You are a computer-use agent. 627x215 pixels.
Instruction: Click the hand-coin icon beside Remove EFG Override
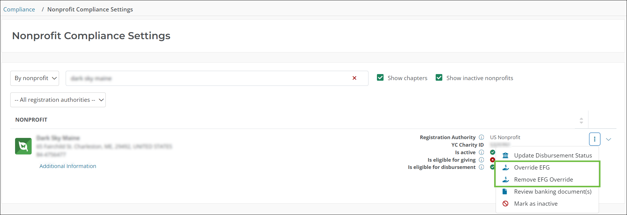click(506, 179)
